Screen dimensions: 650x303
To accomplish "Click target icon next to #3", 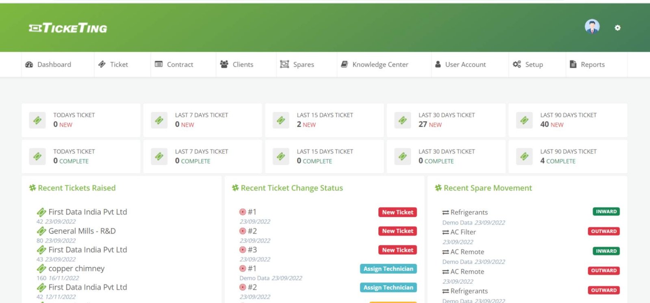I will point(243,250).
